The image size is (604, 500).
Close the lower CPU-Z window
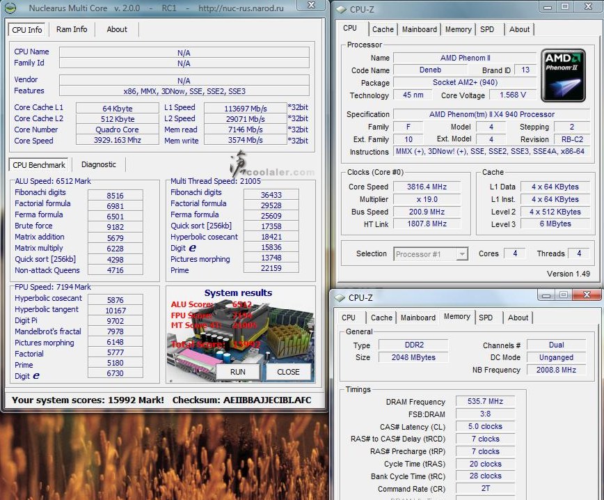pos(587,295)
